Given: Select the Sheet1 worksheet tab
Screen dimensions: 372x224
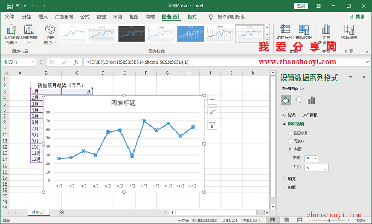Looking at the screenshot, I should point(39,211).
